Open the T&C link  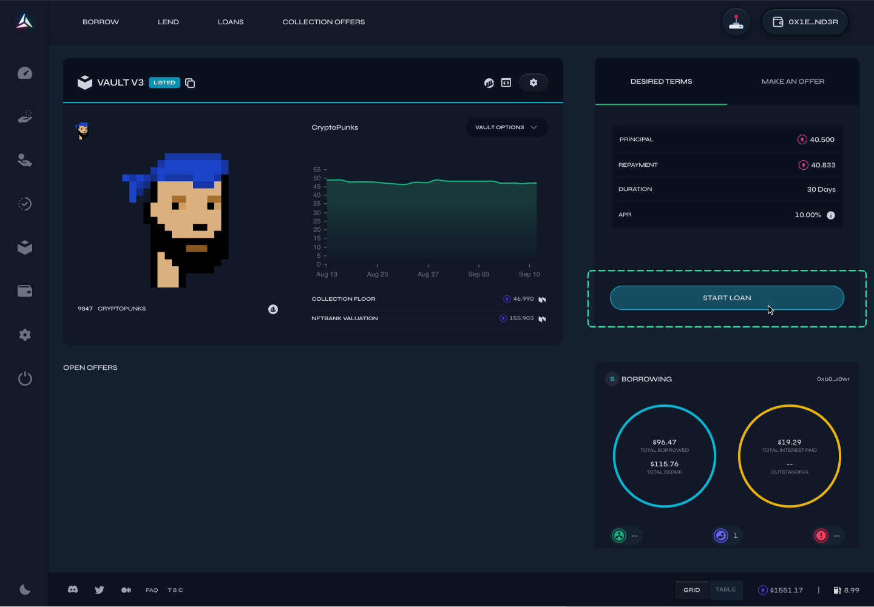click(175, 590)
